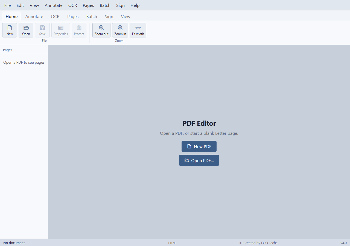
Task: Open the OCR menu in the menu bar
Action: click(x=73, y=5)
